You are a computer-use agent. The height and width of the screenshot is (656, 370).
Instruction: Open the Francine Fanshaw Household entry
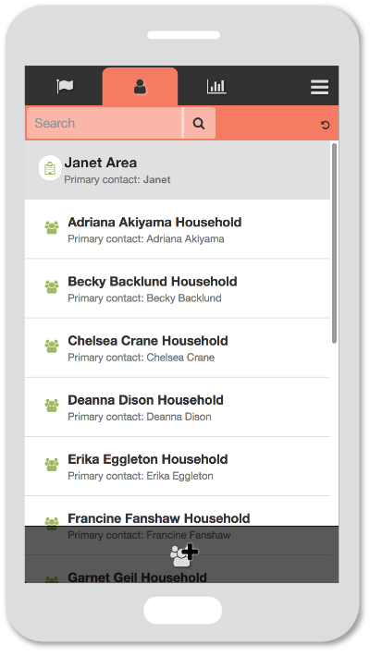click(x=178, y=511)
